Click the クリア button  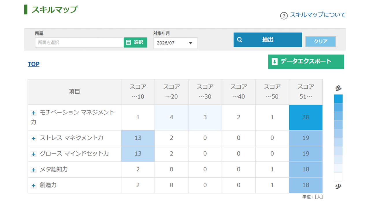321,41
